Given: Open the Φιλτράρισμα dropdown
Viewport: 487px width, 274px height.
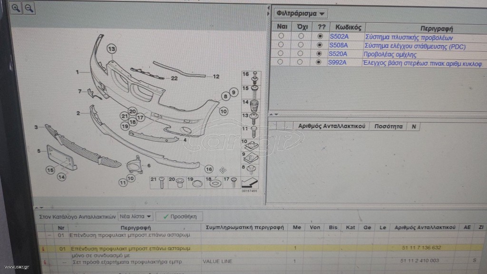Looking at the screenshot, I should pyautogui.click(x=301, y=13).
